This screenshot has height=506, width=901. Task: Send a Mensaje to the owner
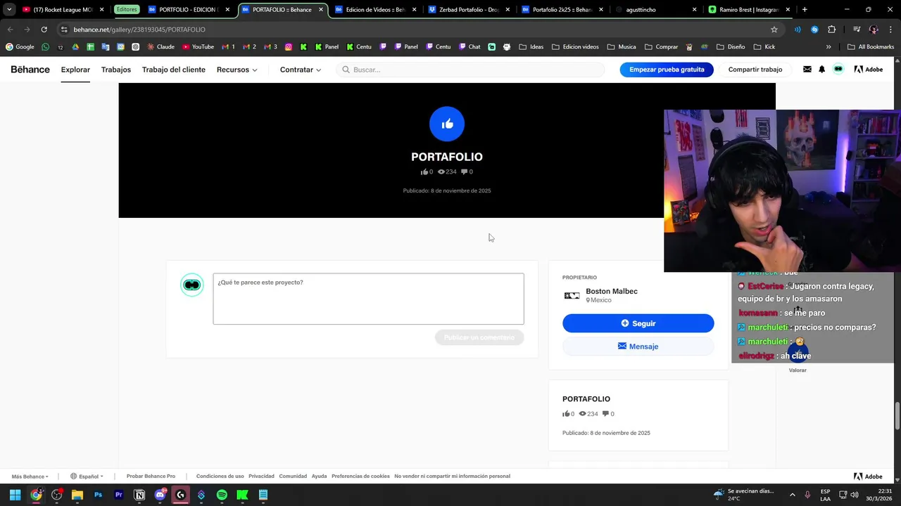pyautogui.click(x=638, y=346)
